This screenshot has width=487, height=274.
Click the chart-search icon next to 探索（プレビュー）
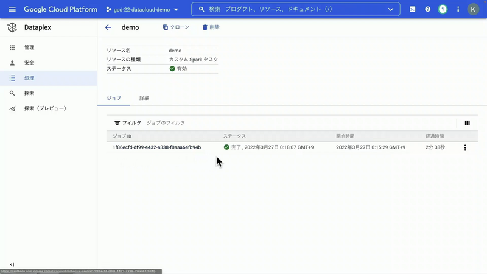pos(12,108)
